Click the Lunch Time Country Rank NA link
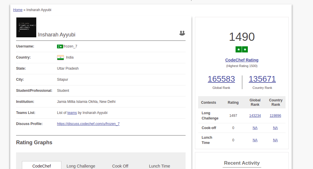313x169 pixels. (275, 140)
